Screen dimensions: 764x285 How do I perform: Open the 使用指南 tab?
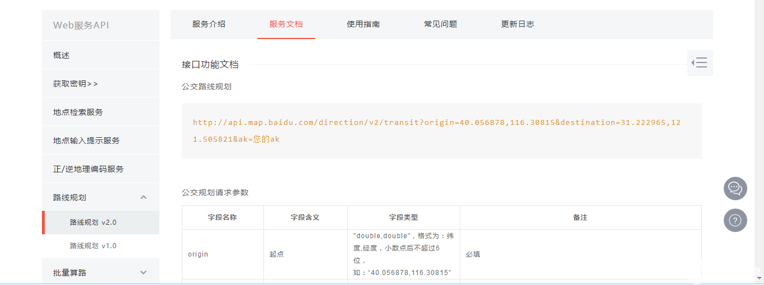363,24
